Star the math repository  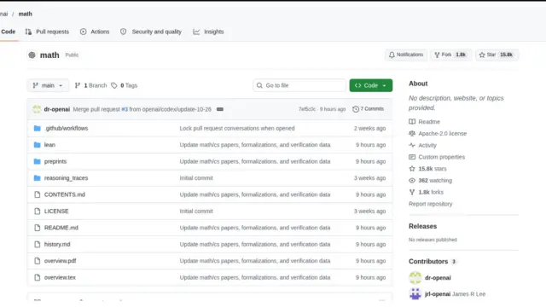(x=497, y=55)
